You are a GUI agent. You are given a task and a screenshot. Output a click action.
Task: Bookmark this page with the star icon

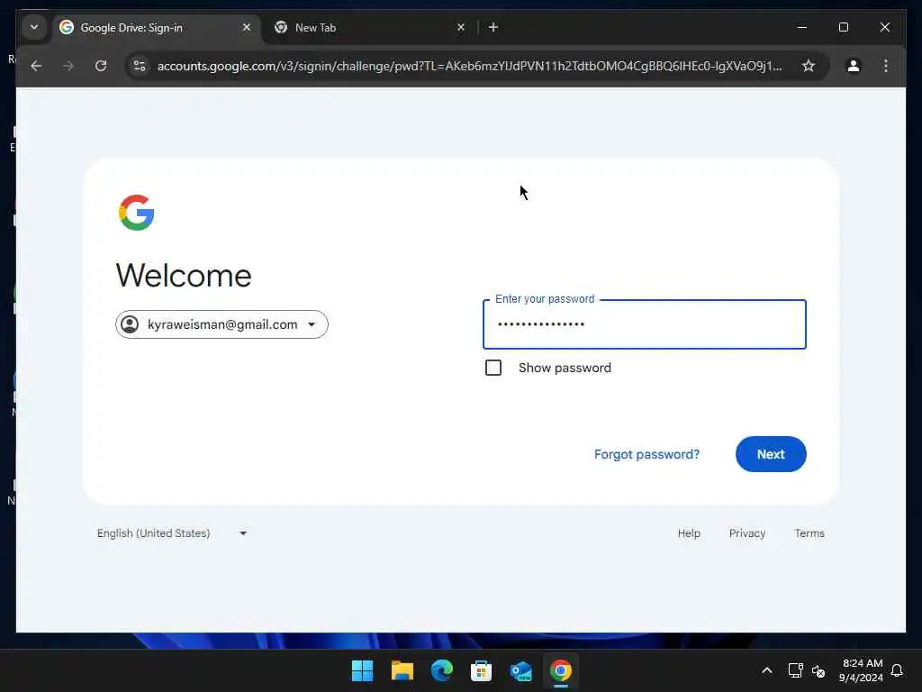pyautogui.click(x=809, y=66)
